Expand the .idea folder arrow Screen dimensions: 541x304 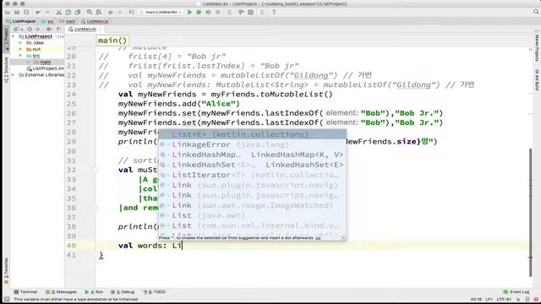click(20, 43)
